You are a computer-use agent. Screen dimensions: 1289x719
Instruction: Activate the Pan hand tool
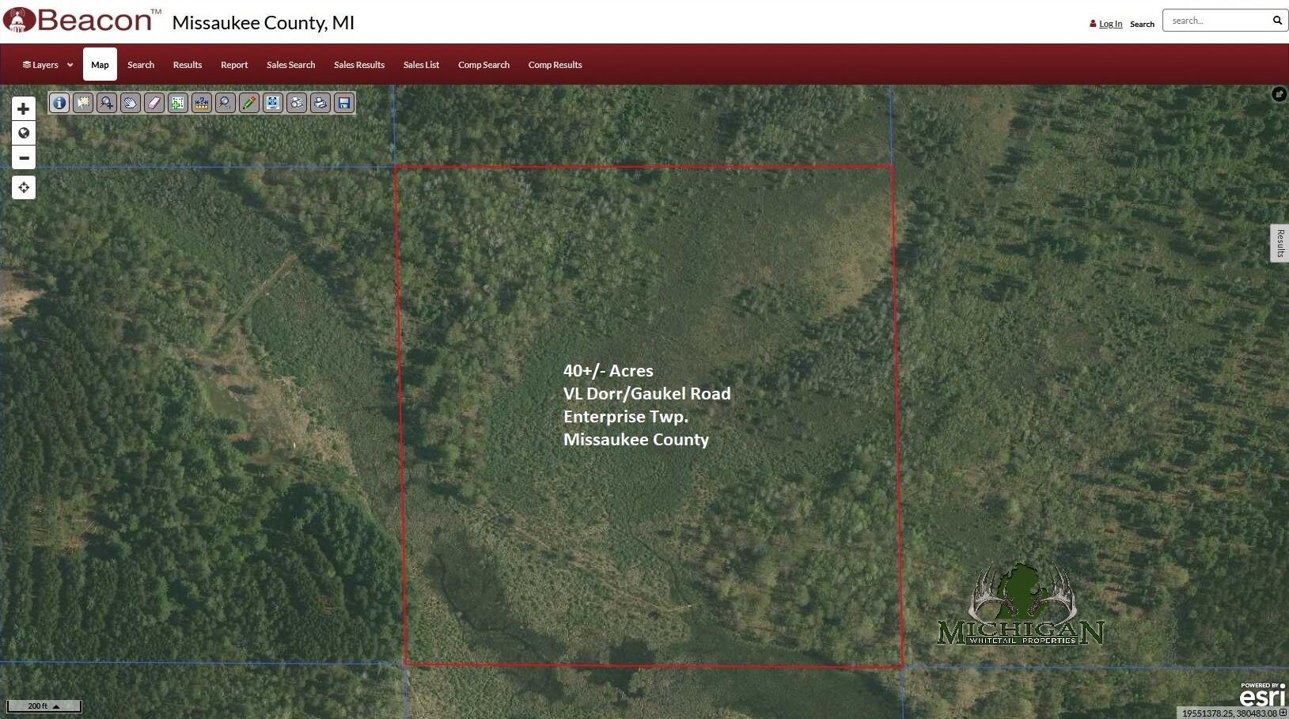pyautogui.click(x=130, y=103)
